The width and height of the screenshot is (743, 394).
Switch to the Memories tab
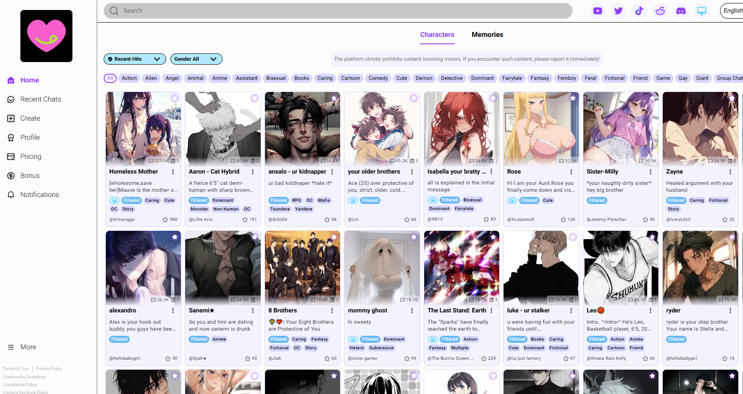(x=487, y=35)
